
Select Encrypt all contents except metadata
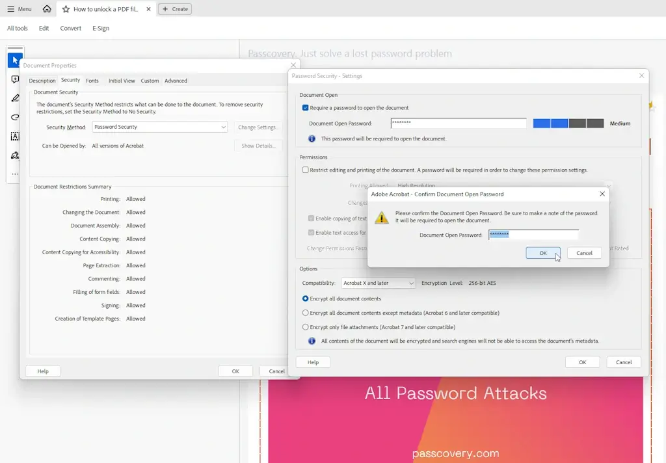pos(306,313)
